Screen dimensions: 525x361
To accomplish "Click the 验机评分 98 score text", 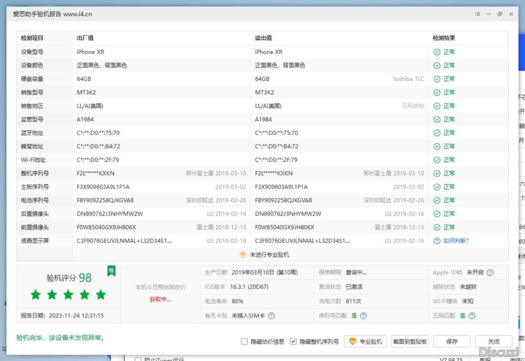I will (69, 278).
